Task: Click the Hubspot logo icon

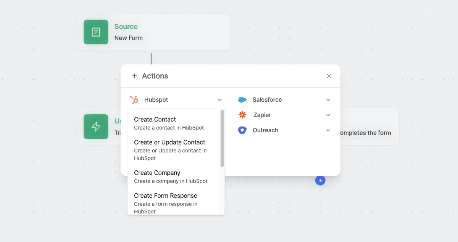Action: coord(134,100)
